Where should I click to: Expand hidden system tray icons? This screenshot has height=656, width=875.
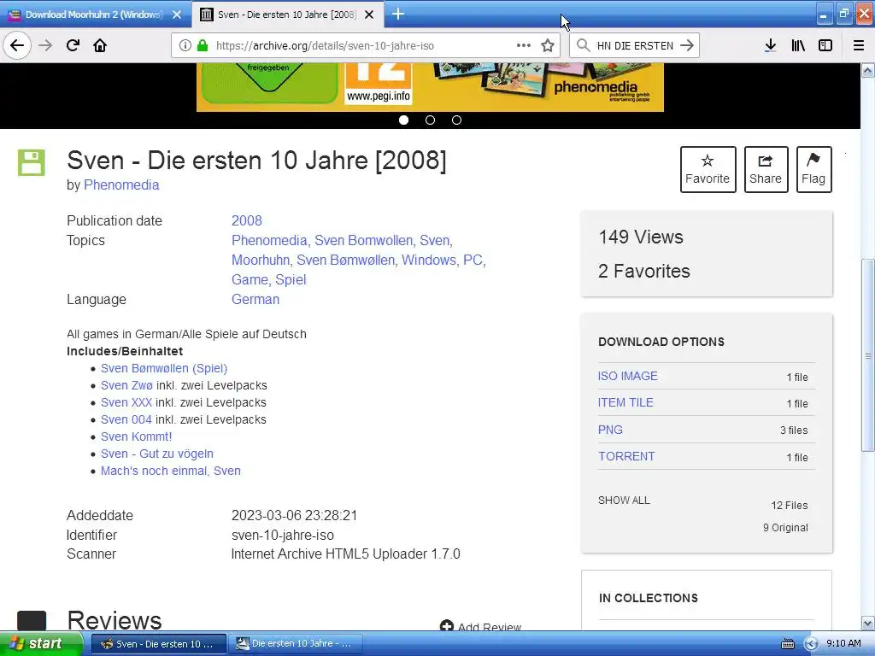pos(812,644)
